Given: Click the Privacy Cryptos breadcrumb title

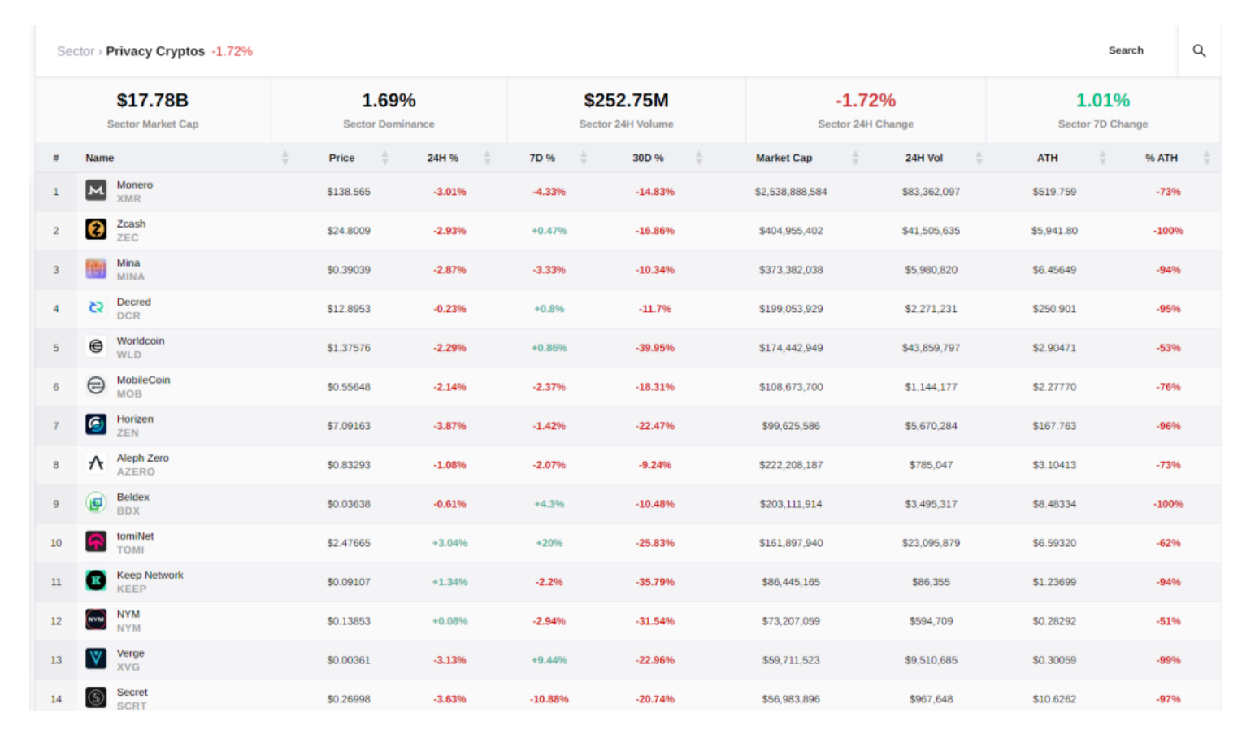Looking at the screenshot, I should tap(155, 51).
